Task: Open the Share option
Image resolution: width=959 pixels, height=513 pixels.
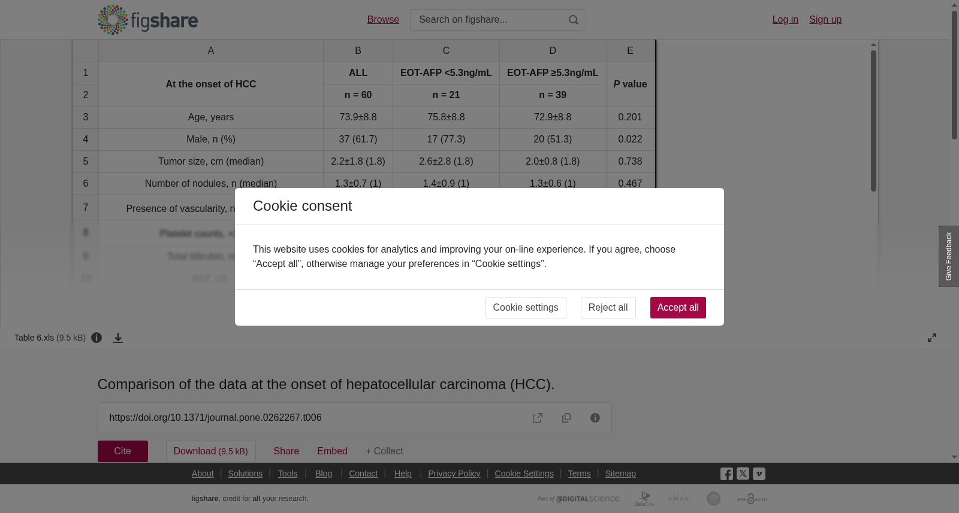Action: click(287, 451)
